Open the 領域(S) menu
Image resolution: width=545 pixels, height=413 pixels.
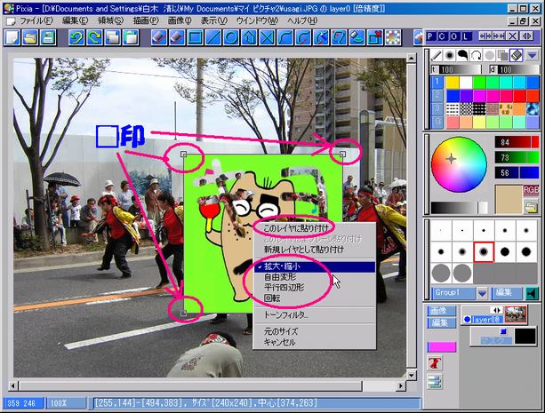(x=110, y=20)
